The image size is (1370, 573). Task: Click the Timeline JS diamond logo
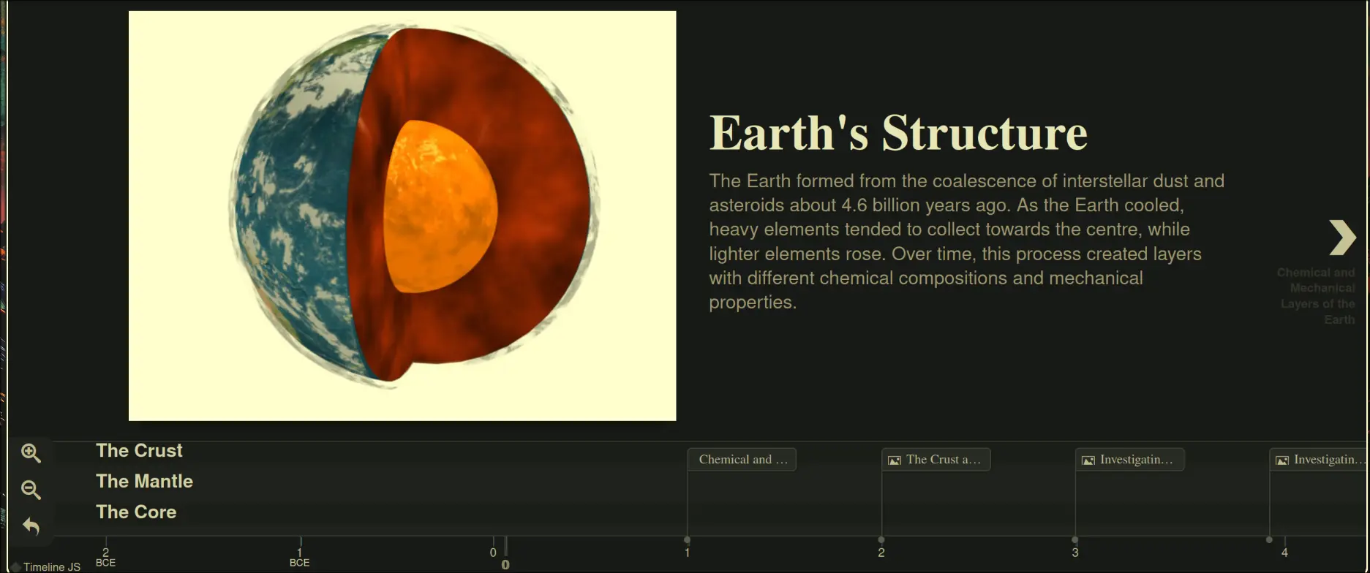pyautogui.click(x=15, y=567)
